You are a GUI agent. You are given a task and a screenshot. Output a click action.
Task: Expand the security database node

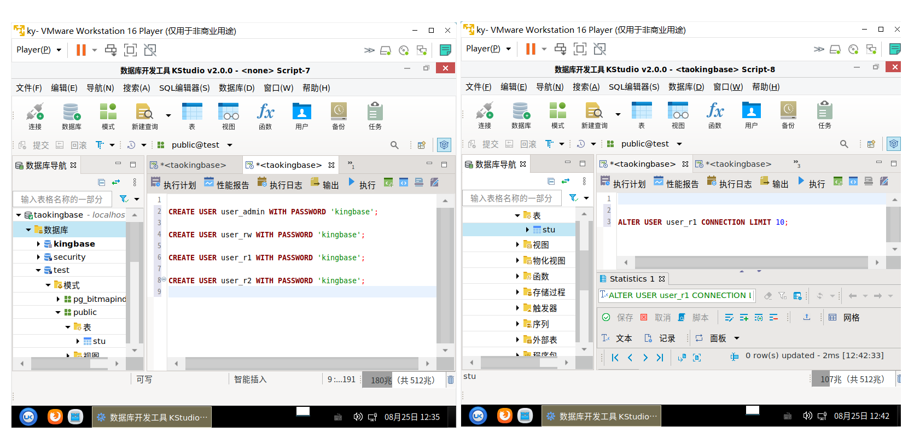pos(38,257)
